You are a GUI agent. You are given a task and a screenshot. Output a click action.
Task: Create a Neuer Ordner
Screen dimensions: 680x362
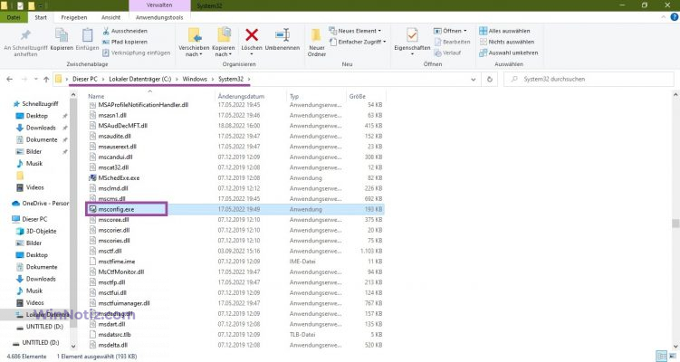pos(317,42)
